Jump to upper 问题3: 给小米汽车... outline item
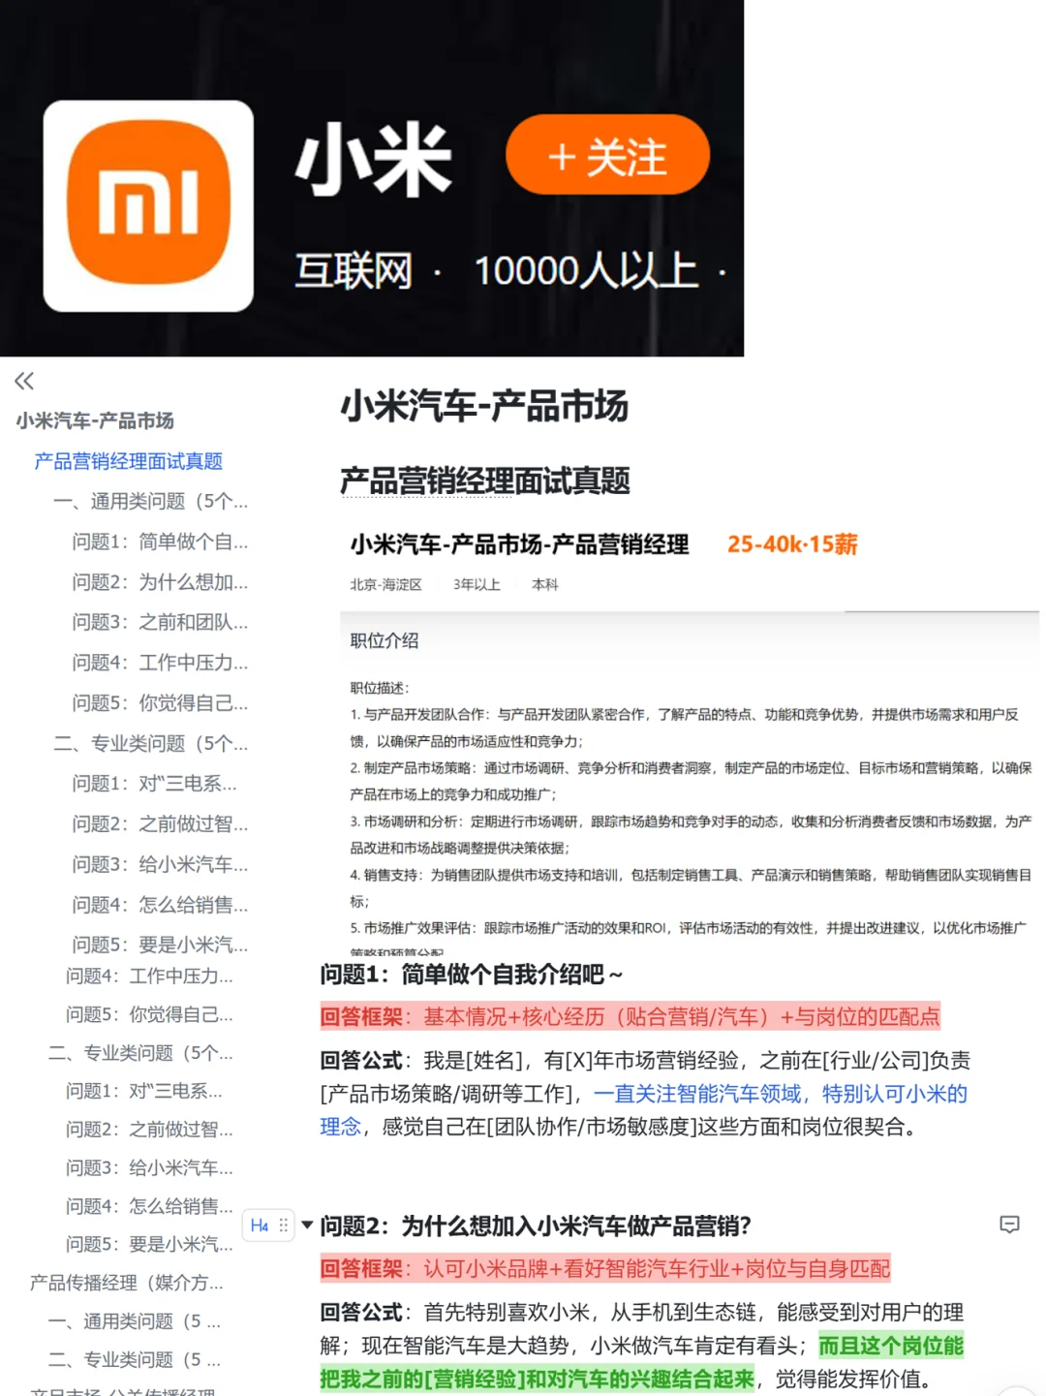Screen dimensions: 1046x1396 160,864
